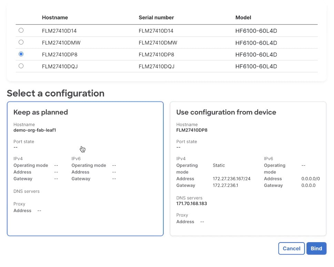Click Port state label in Keep as planned
Image resolution: width=334 pixels, height=267 pixels.
click(24, 141)
